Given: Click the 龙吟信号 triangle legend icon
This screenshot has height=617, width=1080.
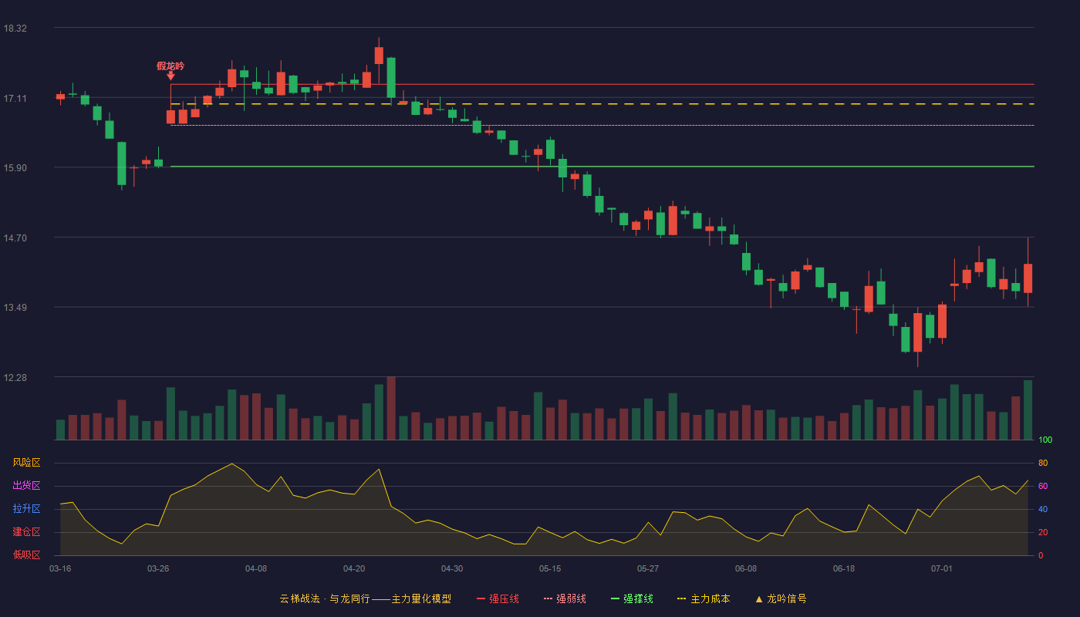Looking at the screenshot, I should click(758, 598).
